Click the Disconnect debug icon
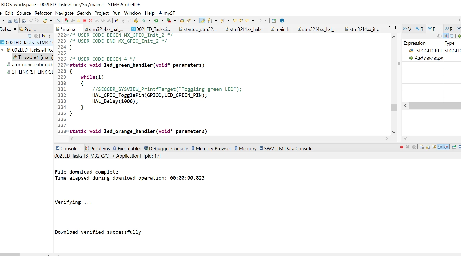 (91, 20)
